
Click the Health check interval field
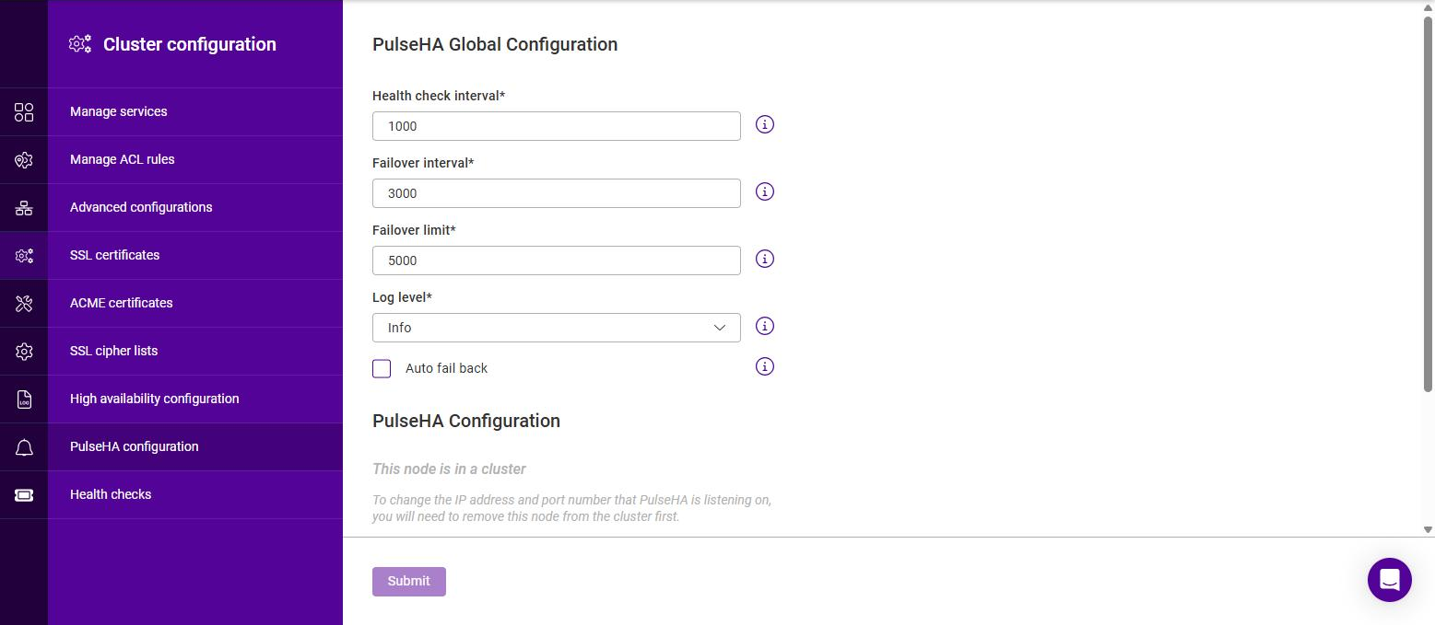coord(557,126)
